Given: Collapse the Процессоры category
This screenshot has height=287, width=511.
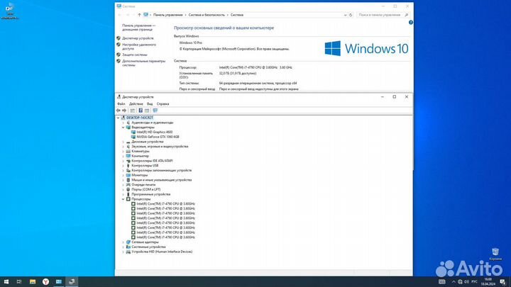Looking at the screenshot, I should (x=123, y=199).
